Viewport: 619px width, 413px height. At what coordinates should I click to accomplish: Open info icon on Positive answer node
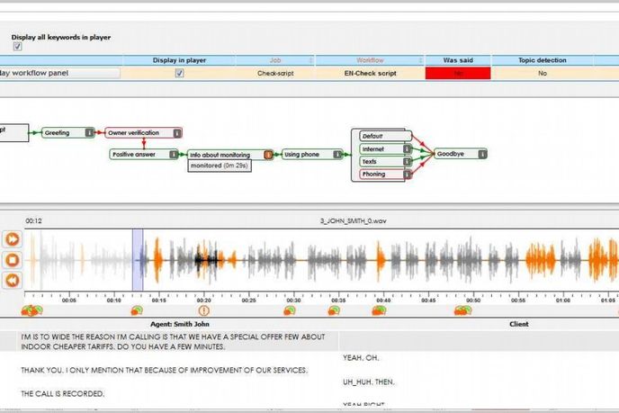click(x=174, y=155)
